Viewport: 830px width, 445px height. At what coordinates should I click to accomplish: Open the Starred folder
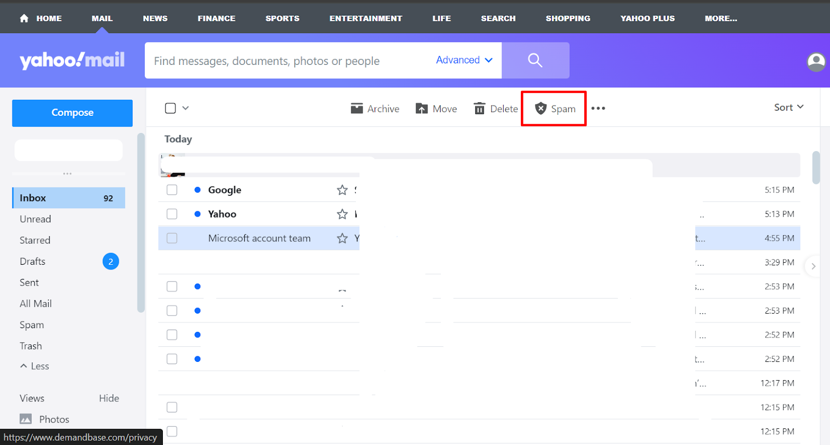[35, 240]
